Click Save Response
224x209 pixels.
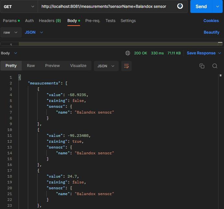pyautogui.click(x=201, y=53)
